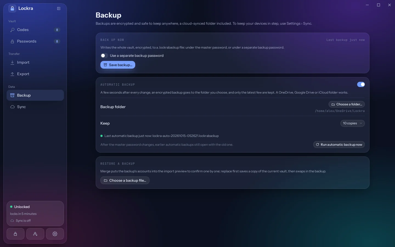The image size is (395, 247).
Task: Click the Passwords count badge
Action: [x=57, y=41]
